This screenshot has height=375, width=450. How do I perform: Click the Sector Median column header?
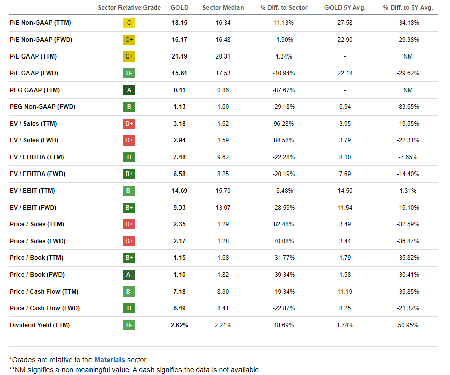223,8
